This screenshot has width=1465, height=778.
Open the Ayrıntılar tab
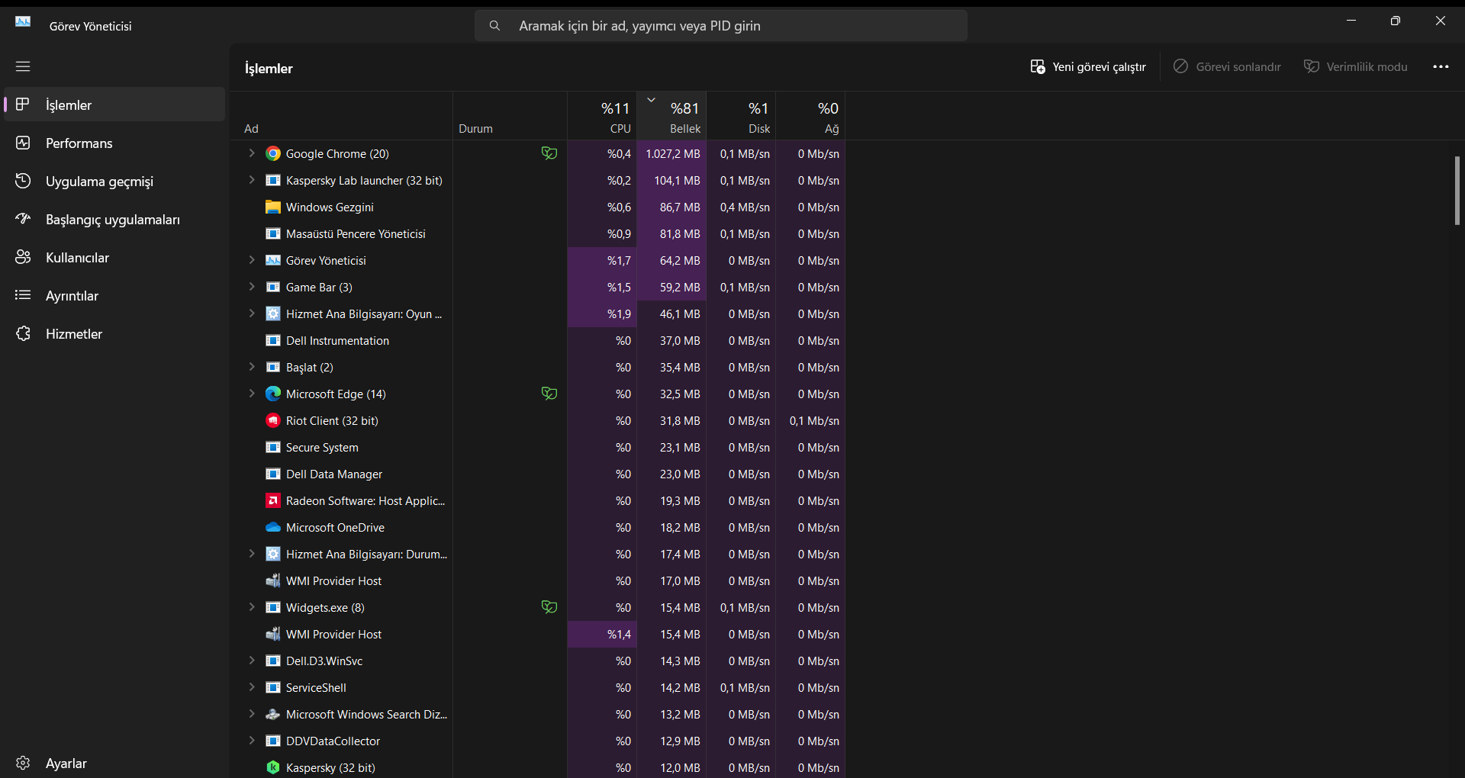pos(114,295)
